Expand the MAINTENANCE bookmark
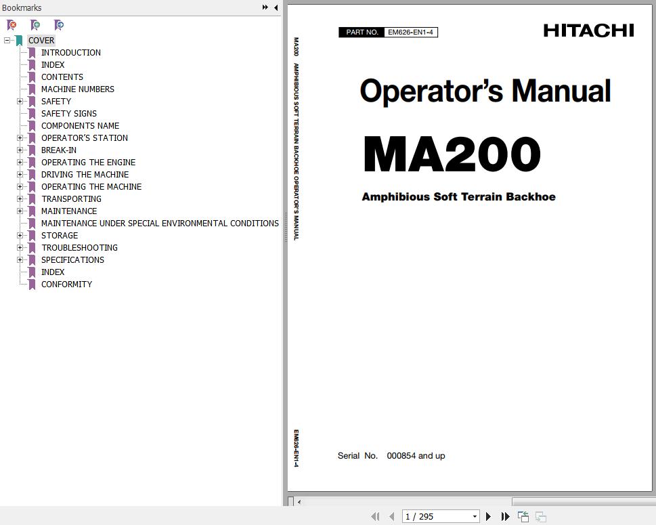656x525 pixels. coord(20,211)
